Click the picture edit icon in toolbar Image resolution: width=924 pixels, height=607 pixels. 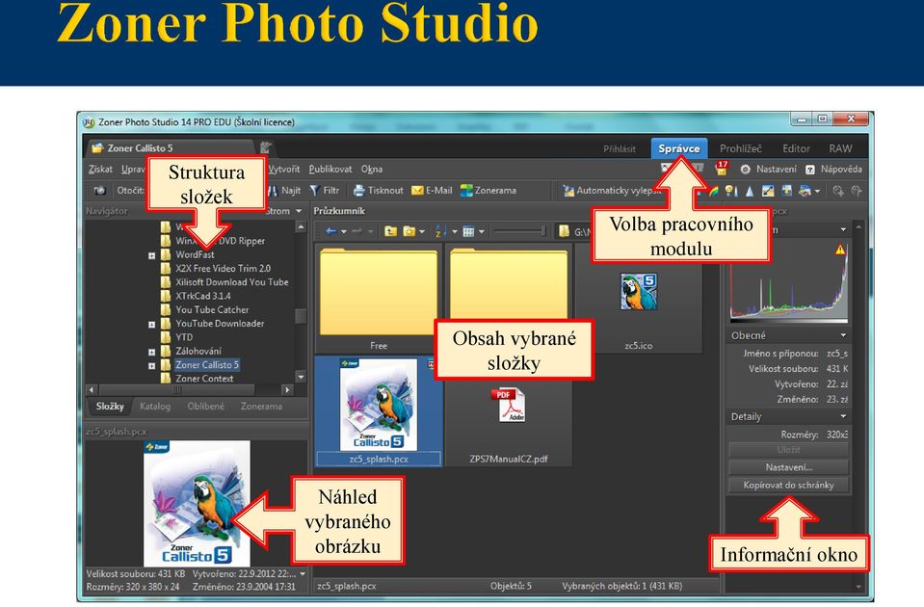768,191
